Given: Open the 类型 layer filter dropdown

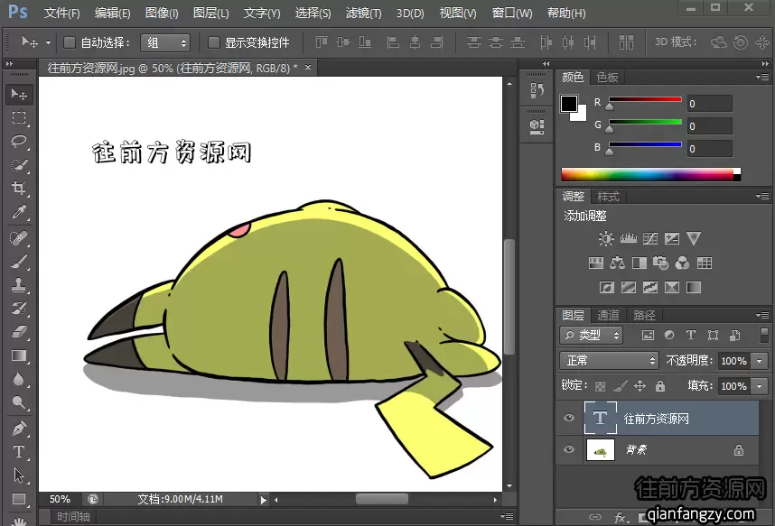Looking at the screenshot, I should click(x=591, y=336).
